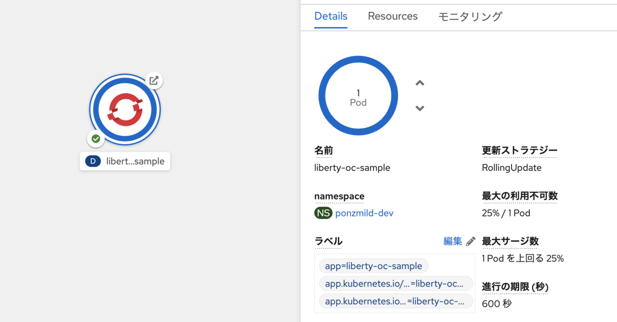Click the 25% / 1 Pod value
The image size is (617, 322).
[506, 213]
